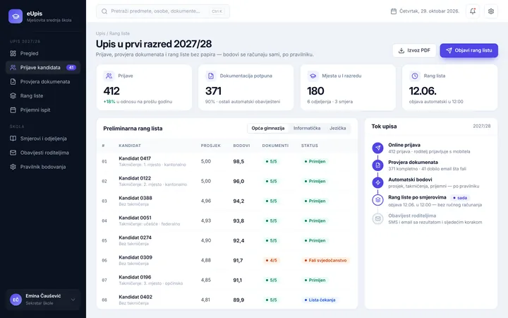Screen dimensions: 508x318
Task: Click DOKUMENTI column header
Action: pos(275,146)
